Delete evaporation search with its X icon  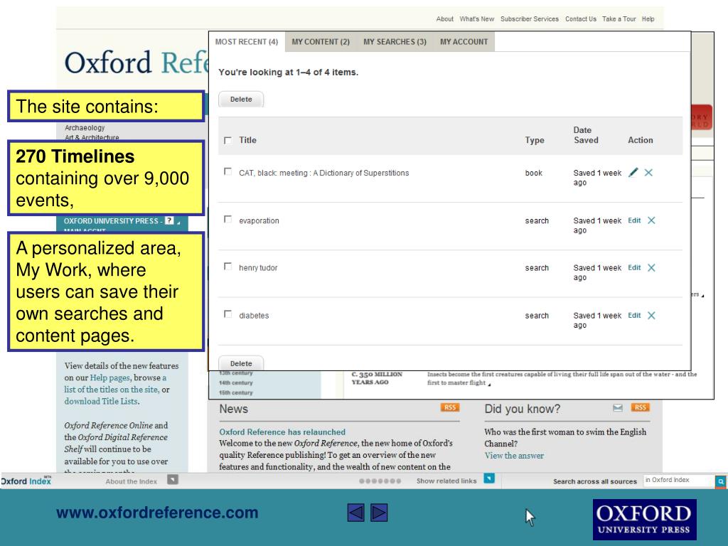click(651, 220)
